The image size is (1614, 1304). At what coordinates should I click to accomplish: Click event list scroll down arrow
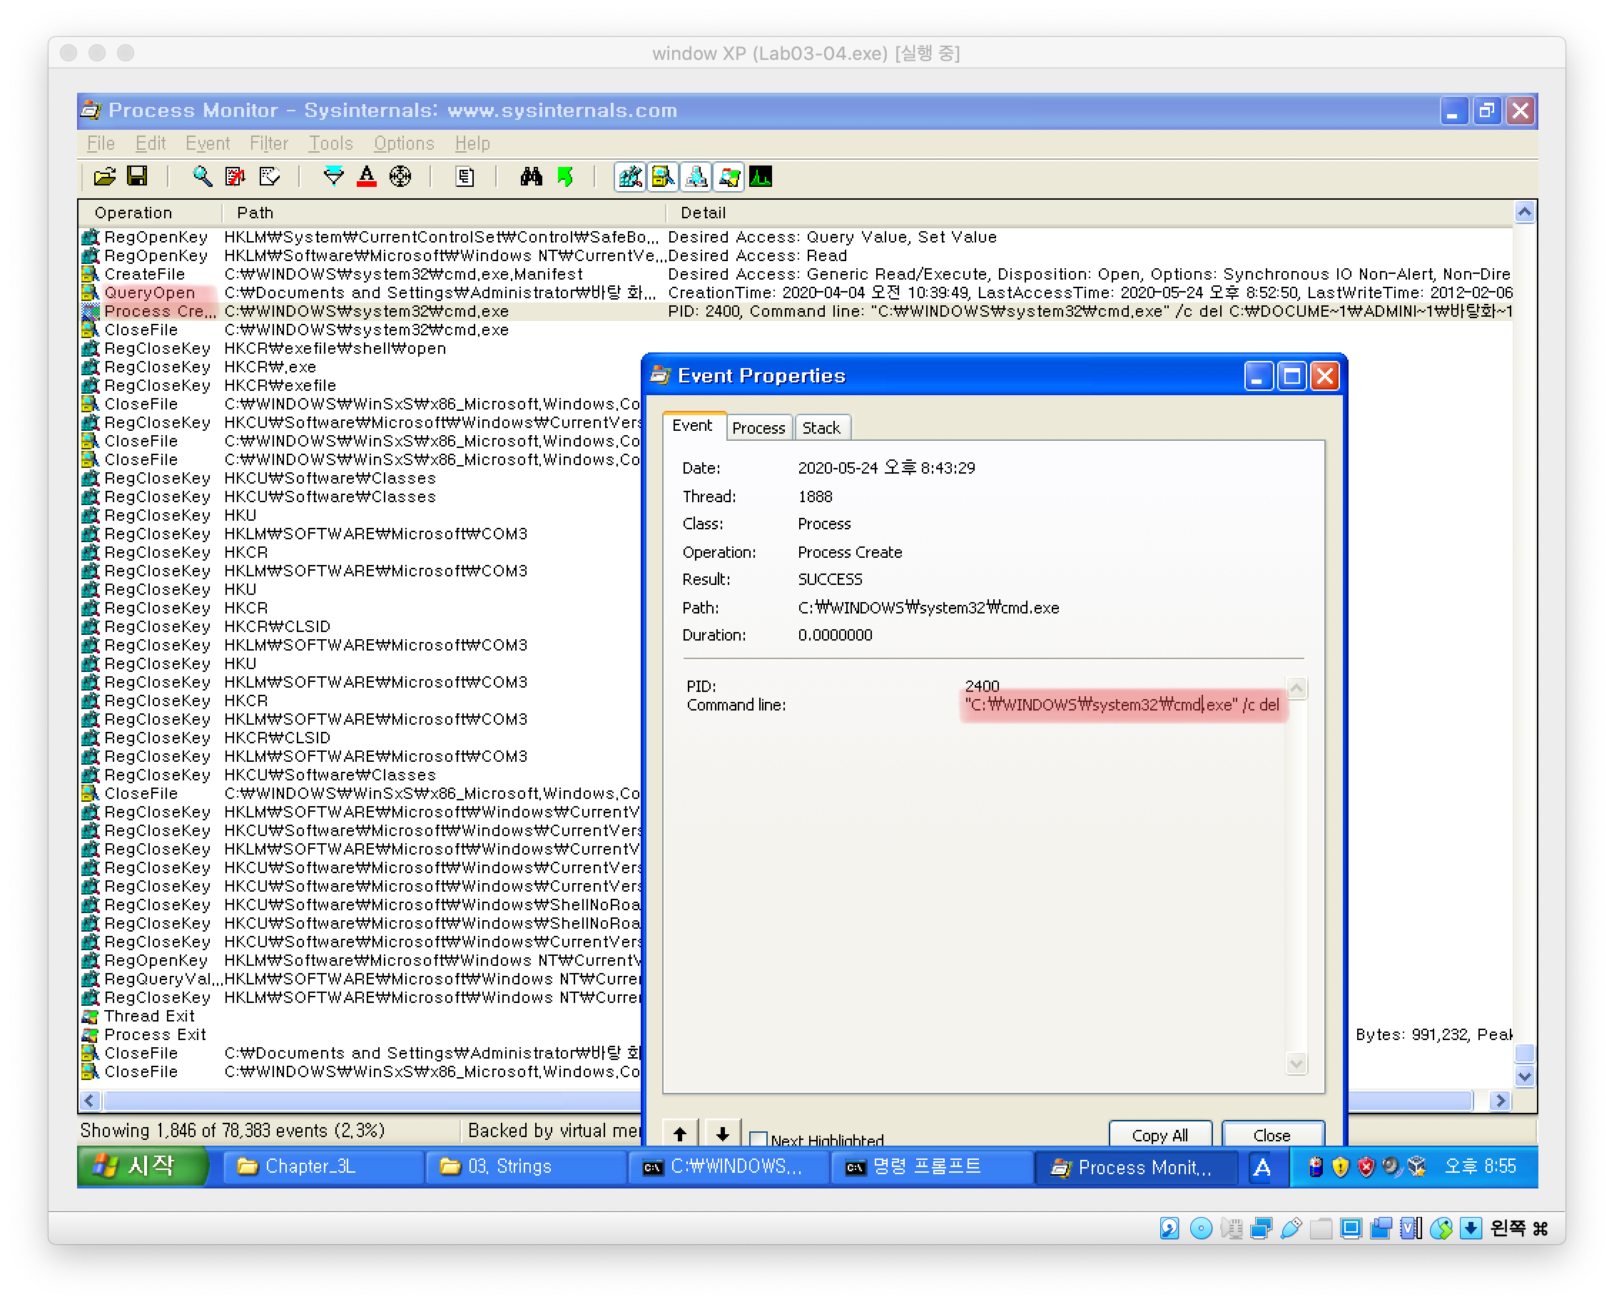tap(1525, 1076)
